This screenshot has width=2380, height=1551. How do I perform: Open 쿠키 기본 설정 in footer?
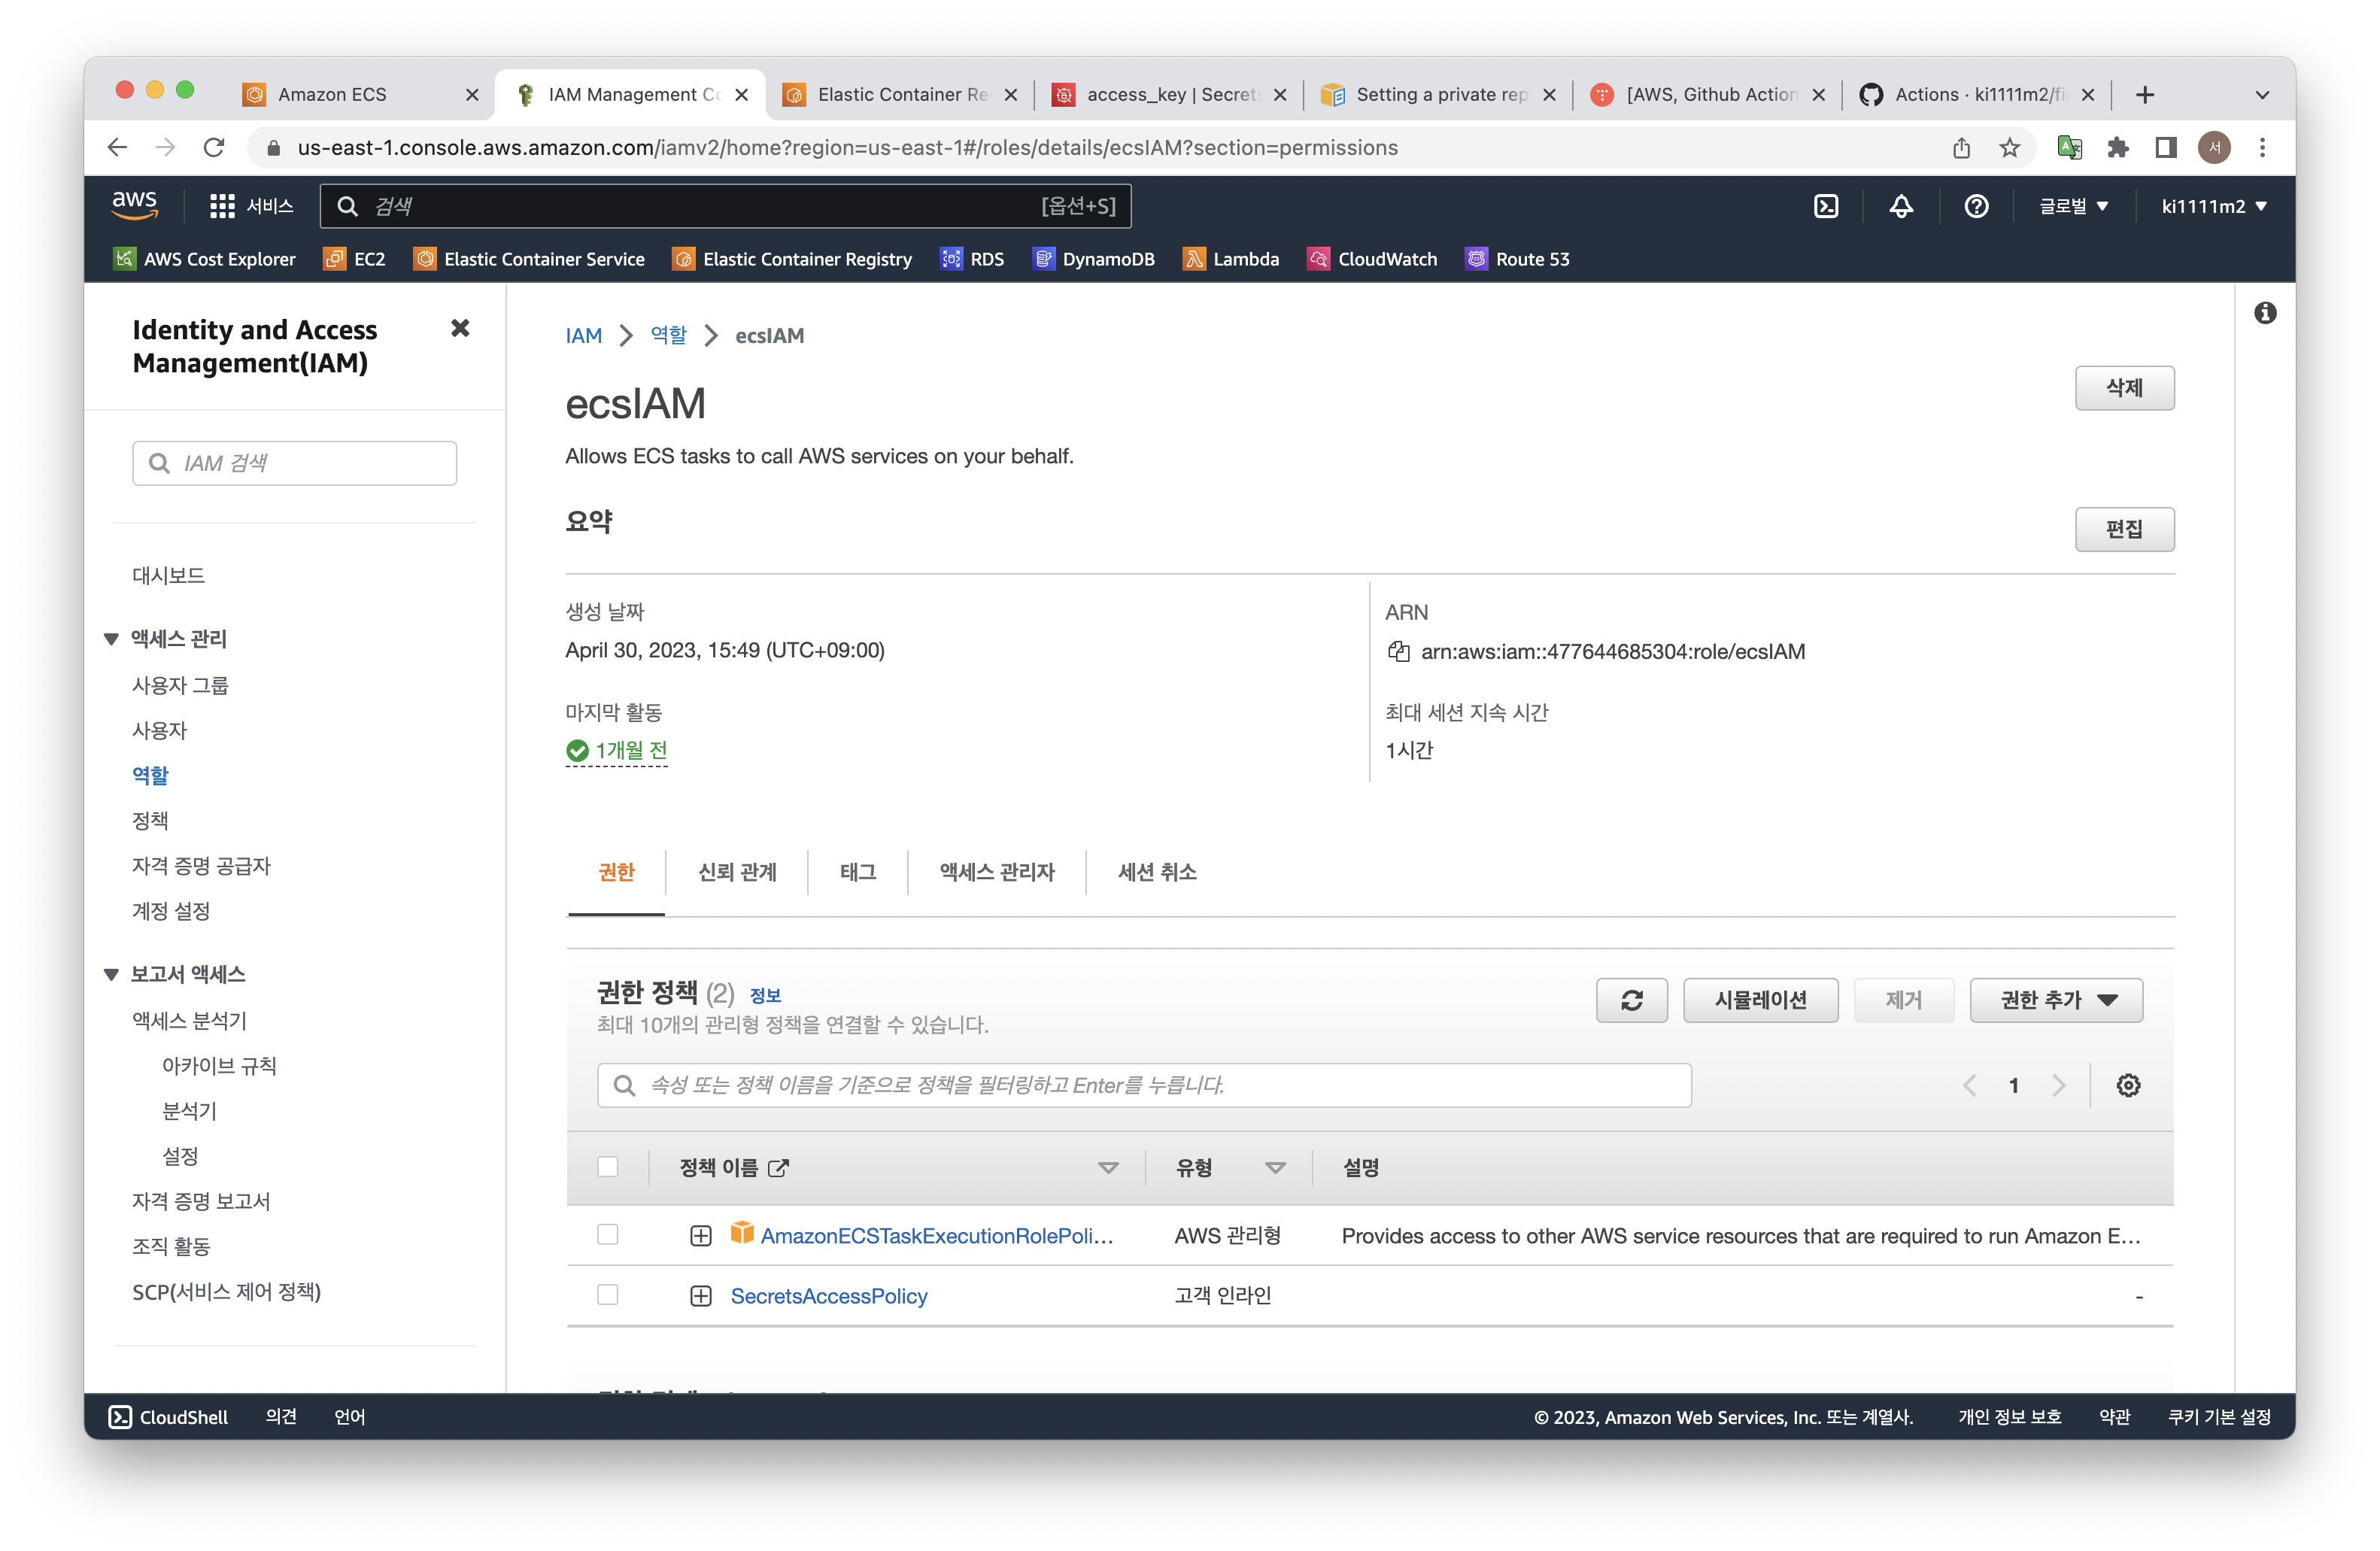[x=2218, y=1417]
